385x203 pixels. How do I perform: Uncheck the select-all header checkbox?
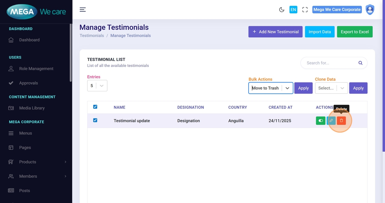click(95, 107)
